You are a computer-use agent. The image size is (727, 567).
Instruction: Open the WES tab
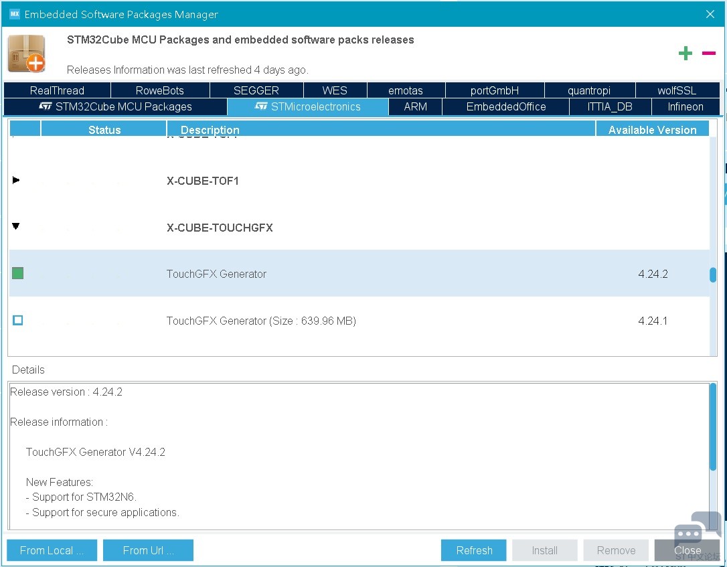click(335, 90)
